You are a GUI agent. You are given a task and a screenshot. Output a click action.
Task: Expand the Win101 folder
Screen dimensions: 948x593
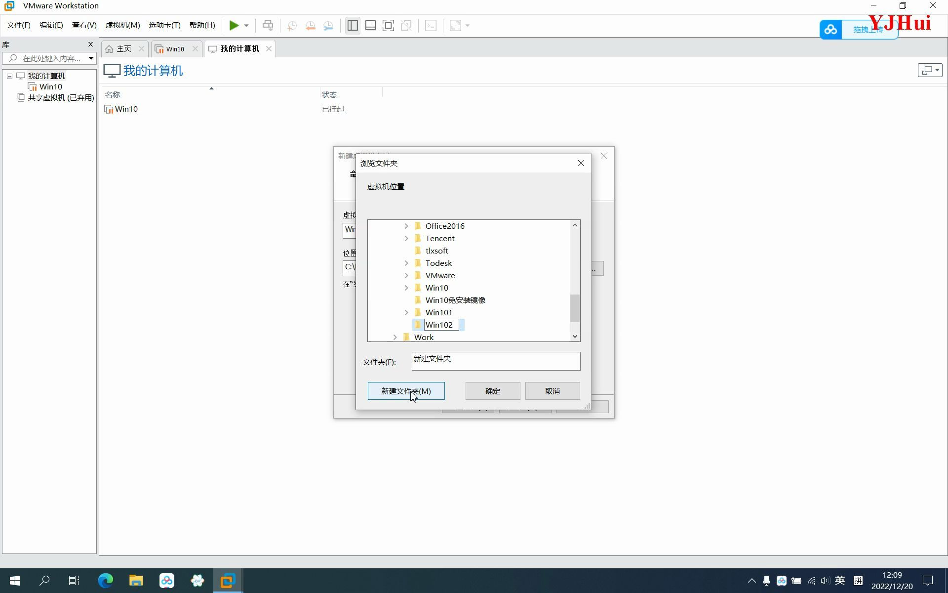(406, 313)
